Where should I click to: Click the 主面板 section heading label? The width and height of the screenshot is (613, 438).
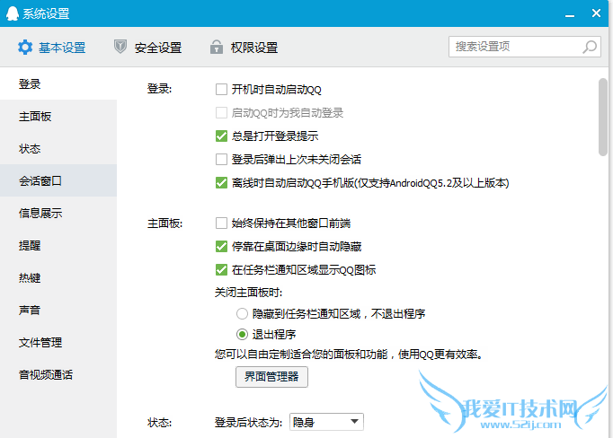[x=164, y=223]
